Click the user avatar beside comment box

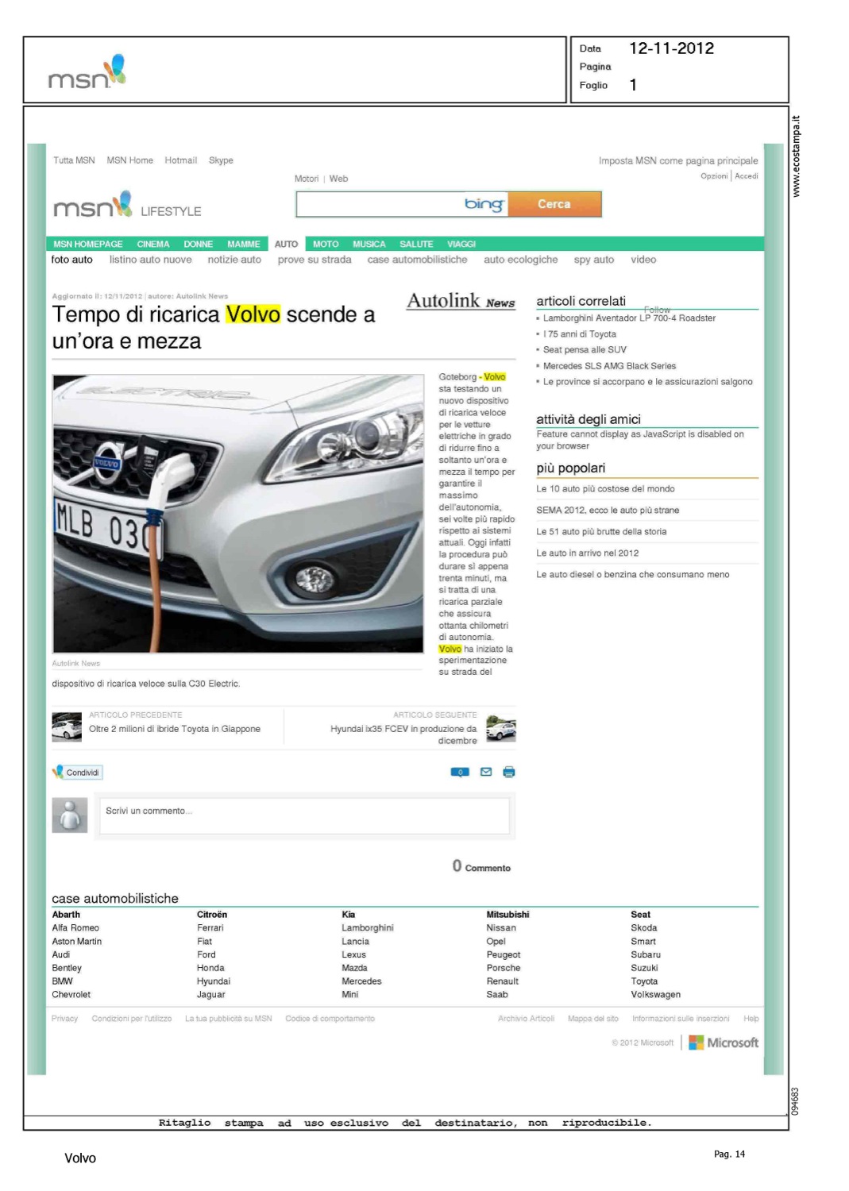pos(70,815)
